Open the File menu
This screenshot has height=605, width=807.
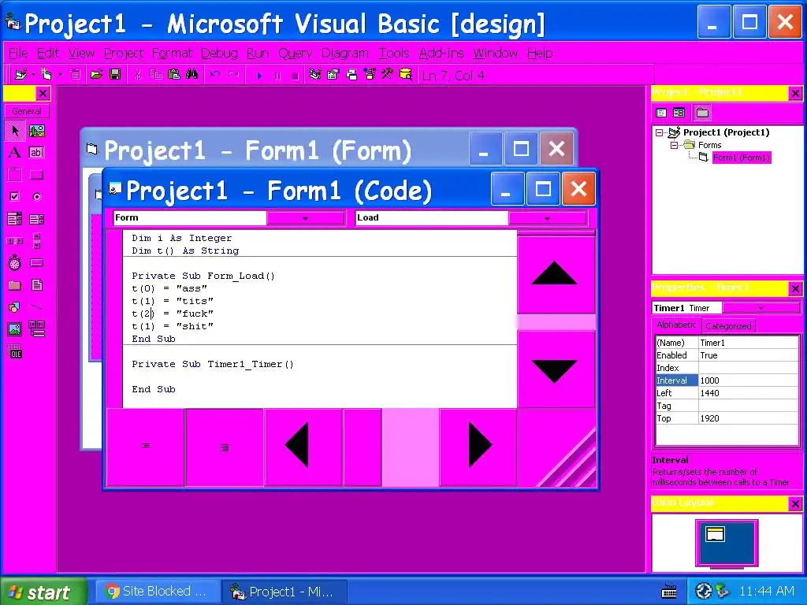click(18, 54)
